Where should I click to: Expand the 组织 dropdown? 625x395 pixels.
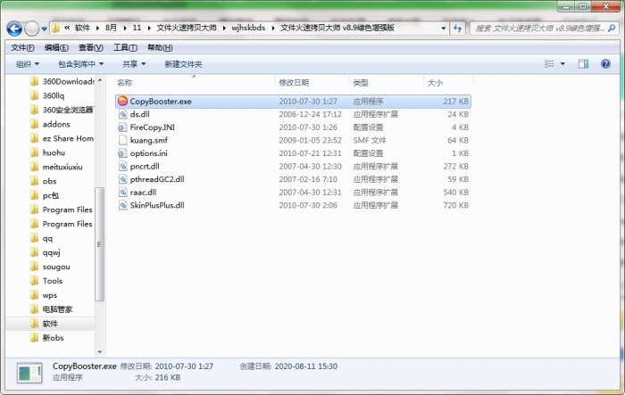[28, 64]
